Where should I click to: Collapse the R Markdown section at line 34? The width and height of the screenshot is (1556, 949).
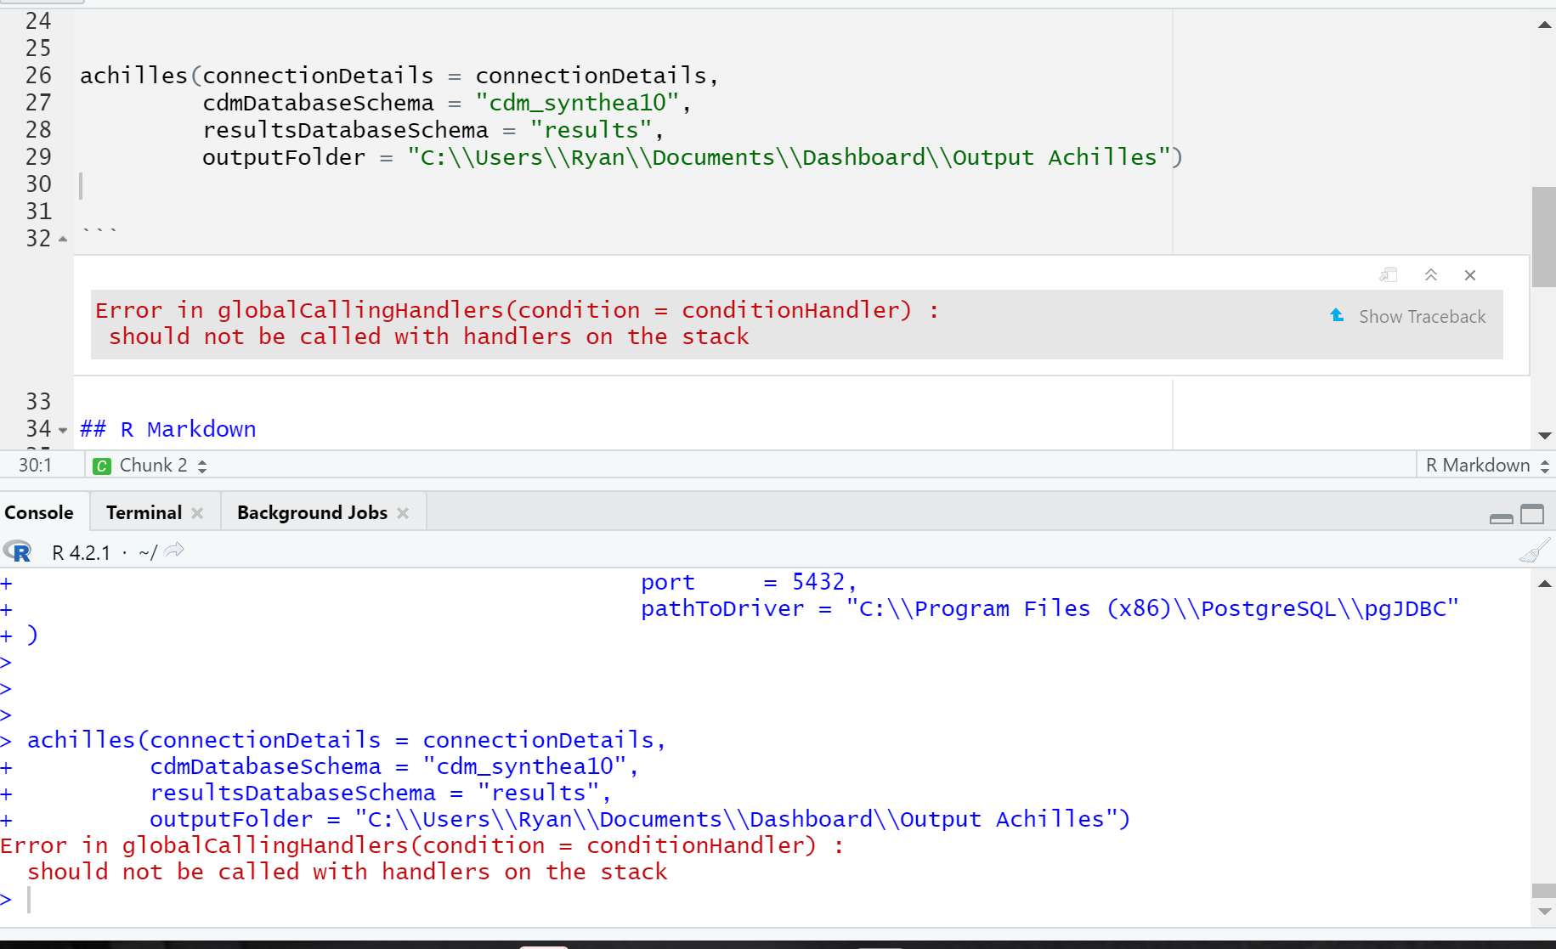pyautogui.click(x=63, y=429)
